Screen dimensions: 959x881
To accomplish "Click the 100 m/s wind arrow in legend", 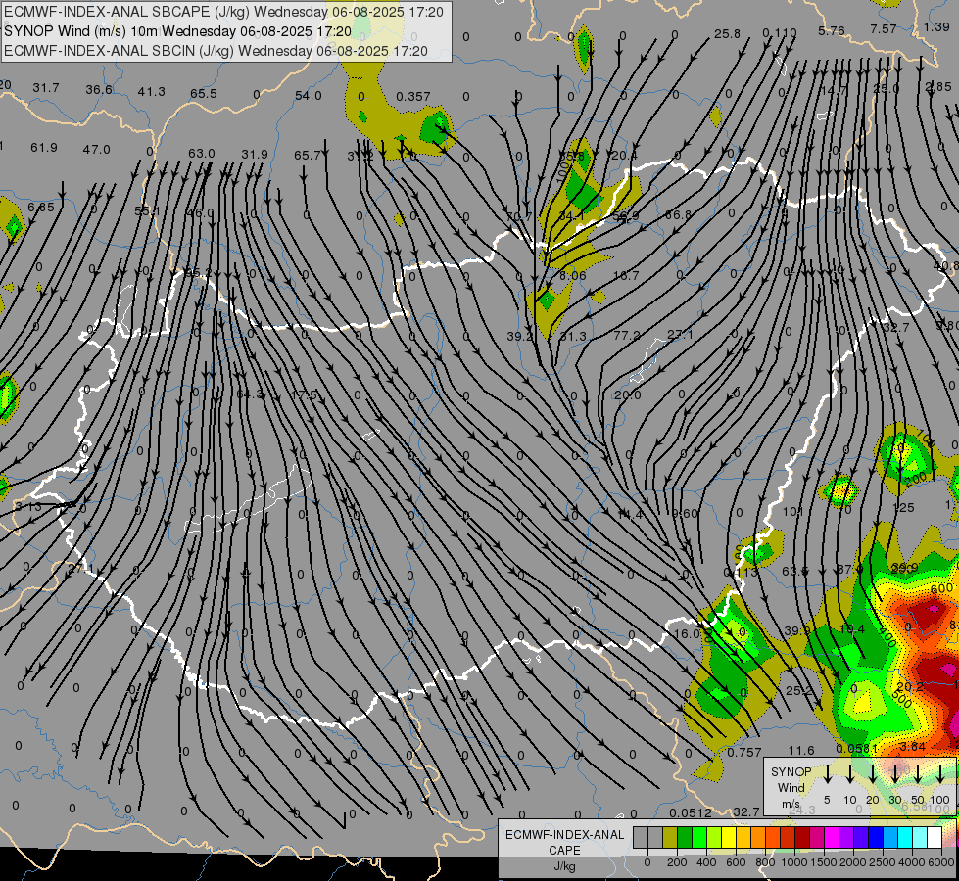I will 940,774.
